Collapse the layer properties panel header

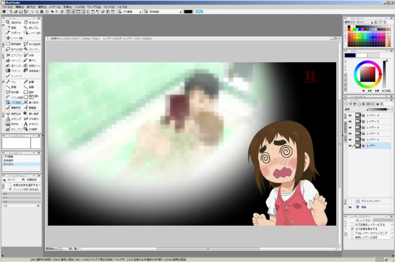(387, 217)
